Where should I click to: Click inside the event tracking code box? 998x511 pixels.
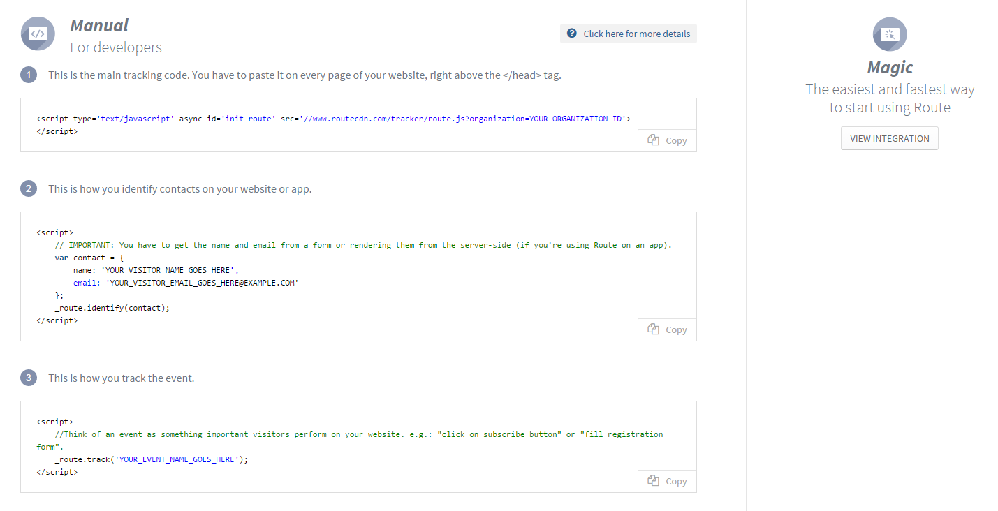pyautogui.click(x=358, y=447)
